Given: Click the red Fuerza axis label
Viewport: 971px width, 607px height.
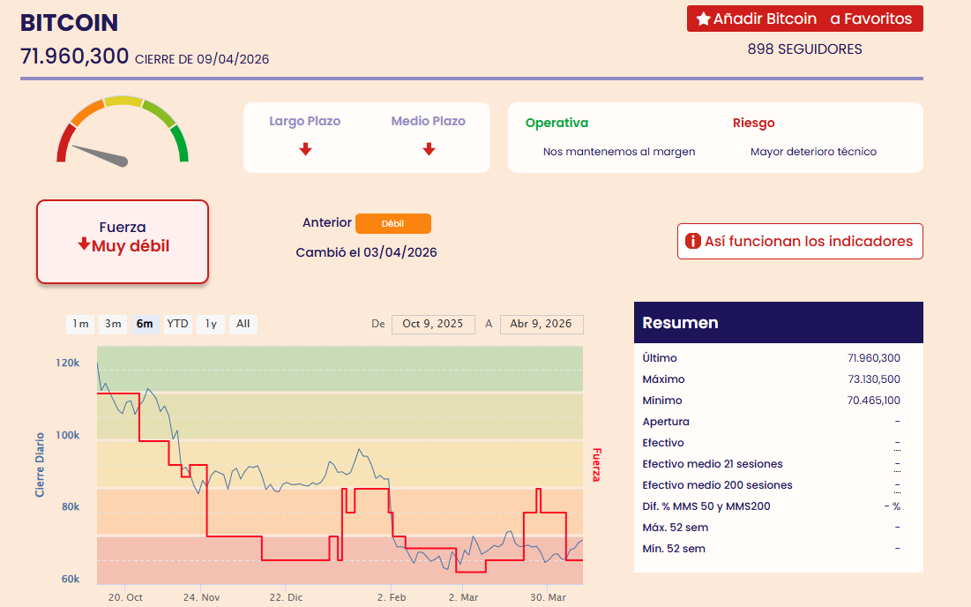Looking at the screenshot, I should [597, 465].
